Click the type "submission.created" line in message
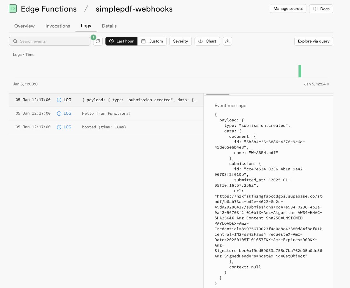Viewport: 350px width, 288px height. coord(257,125)
